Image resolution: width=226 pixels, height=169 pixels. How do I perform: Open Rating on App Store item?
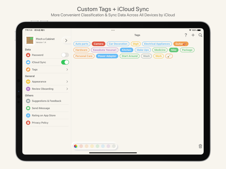click(47, 115)
